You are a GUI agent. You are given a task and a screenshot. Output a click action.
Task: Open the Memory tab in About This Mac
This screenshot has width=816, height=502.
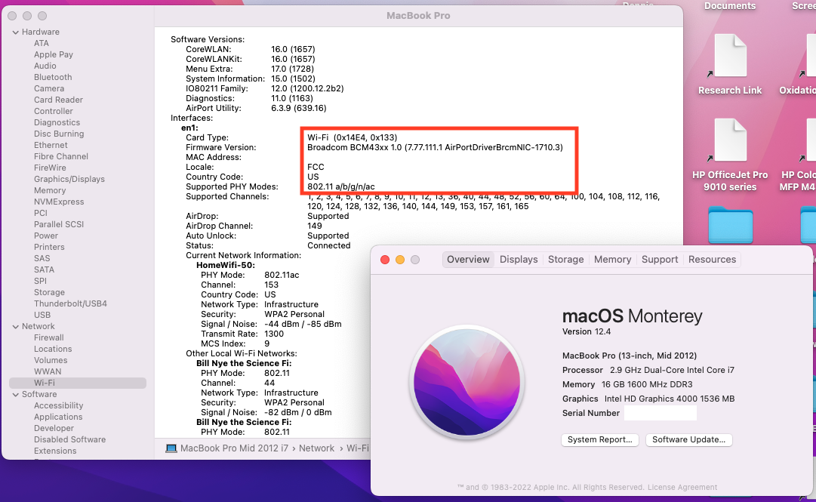click(x=612, y=260)
